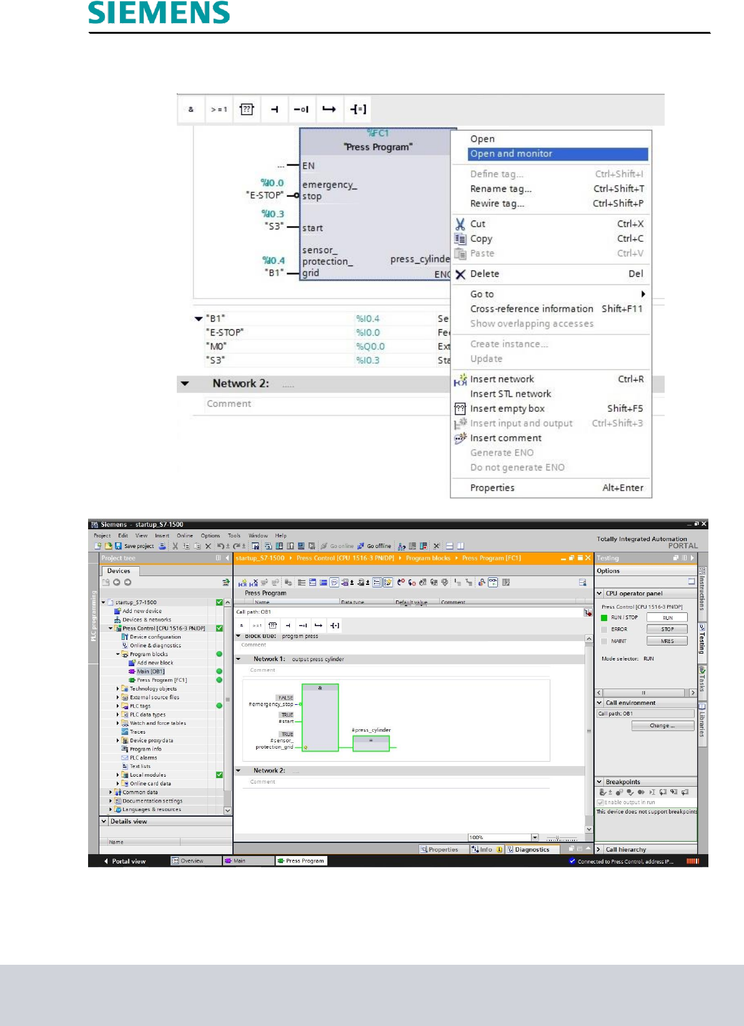This screenshot has width=744, height=1026.
Task: Click address %Q0.0 in the tag list
Action: 370,347
